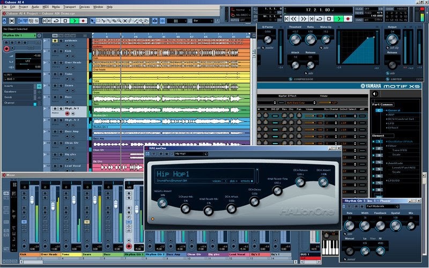The image size is (429, 268).
Task: Go to project start on Transport panel
Action: tap(286, 19)
